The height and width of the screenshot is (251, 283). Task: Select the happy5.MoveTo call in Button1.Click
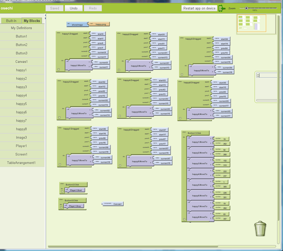pos(200,185)
